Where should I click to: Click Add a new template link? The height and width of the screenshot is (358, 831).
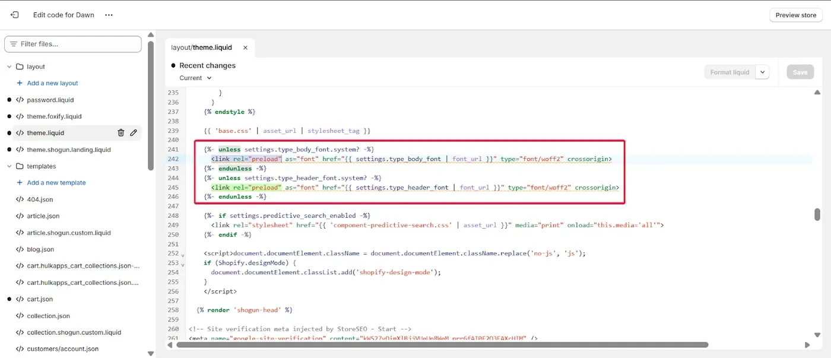click(x=56, y=183)
